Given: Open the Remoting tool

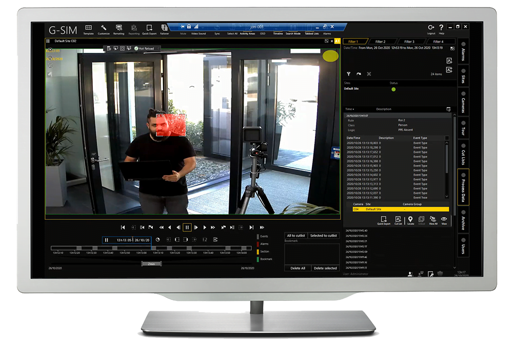Looking at the screenshot, I should click(x=119, y=29).
